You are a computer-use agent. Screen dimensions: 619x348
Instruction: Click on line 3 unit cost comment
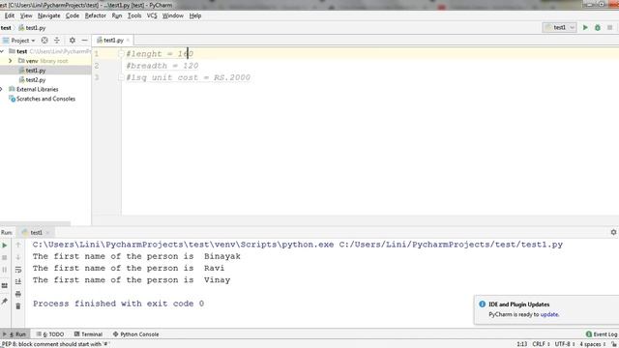tap(189, 77)
